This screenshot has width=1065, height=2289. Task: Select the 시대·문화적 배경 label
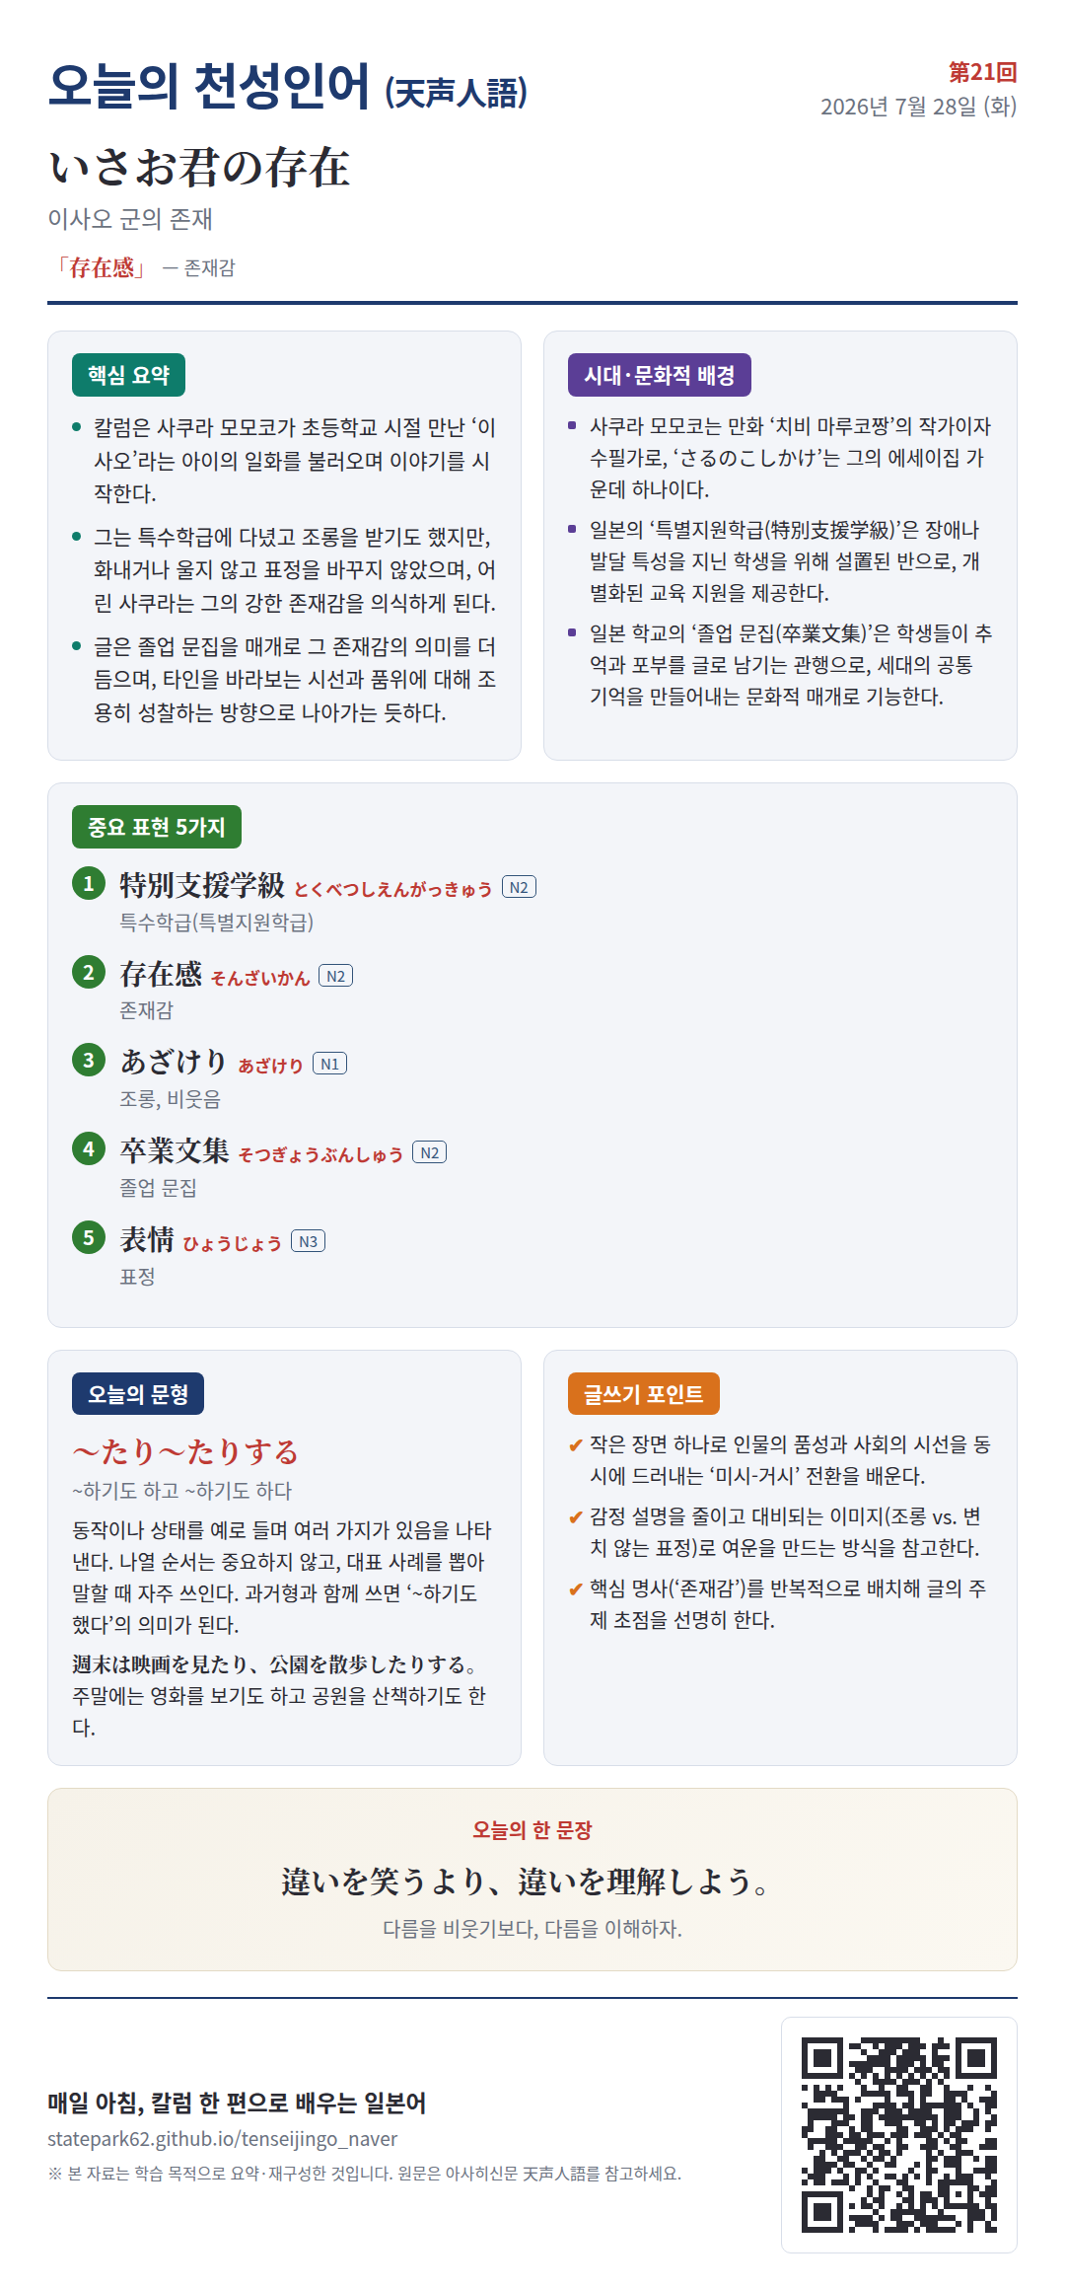pos(660,375)
